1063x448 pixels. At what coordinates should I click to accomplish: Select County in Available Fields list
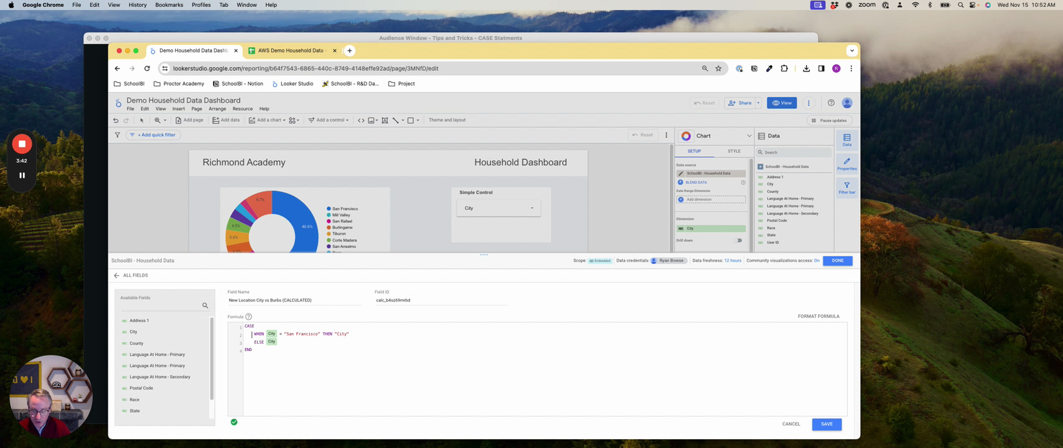click(136, 343)
